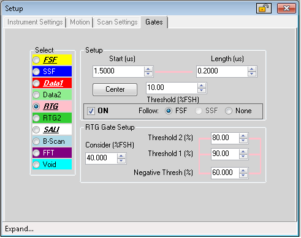This screenshot has width=301, height=238.
Task: Click the Threshold (%FSH) input field
Action: [x=172, y=88]
